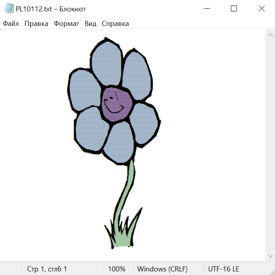Click the 100% zoom level in status bar

[117, 269]
